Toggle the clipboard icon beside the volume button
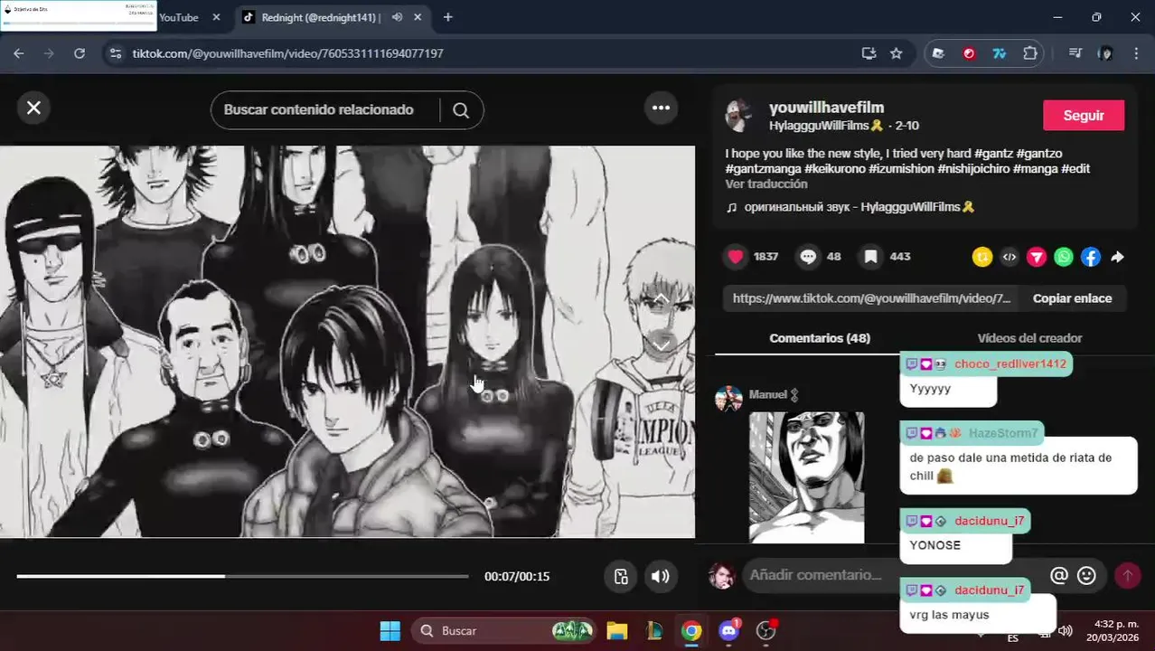The height and width of the screenshot is (651, 1155). point(621,576)
